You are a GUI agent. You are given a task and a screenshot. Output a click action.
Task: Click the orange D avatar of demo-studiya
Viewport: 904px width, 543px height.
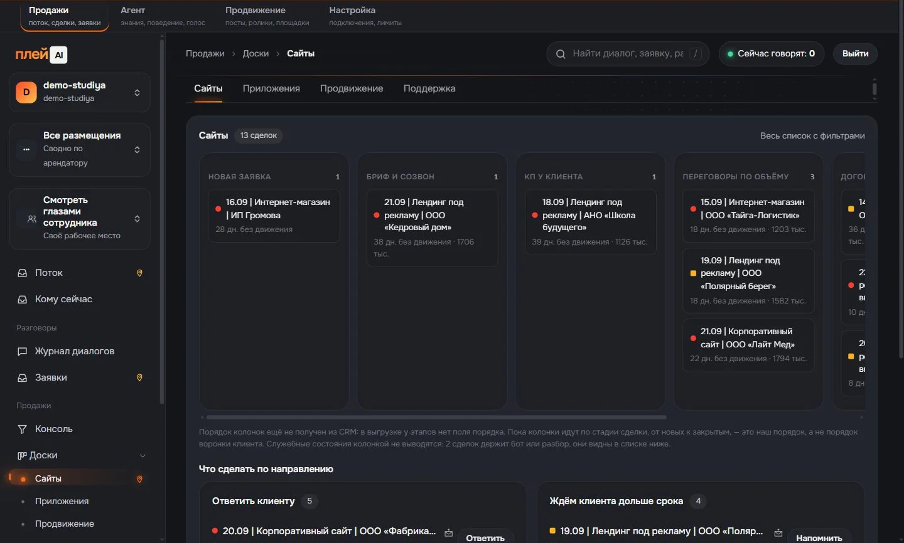point(26,92)
